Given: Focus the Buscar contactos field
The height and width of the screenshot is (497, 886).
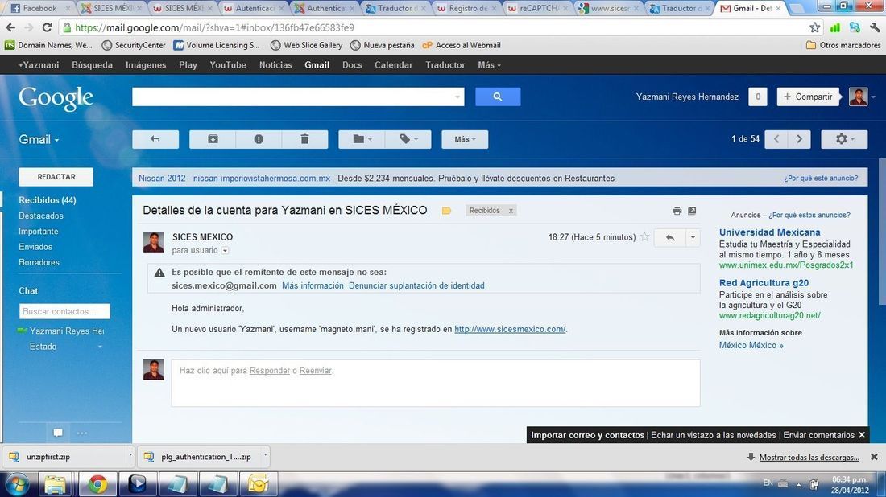Looking at the screenshot, I should [64, 311].
